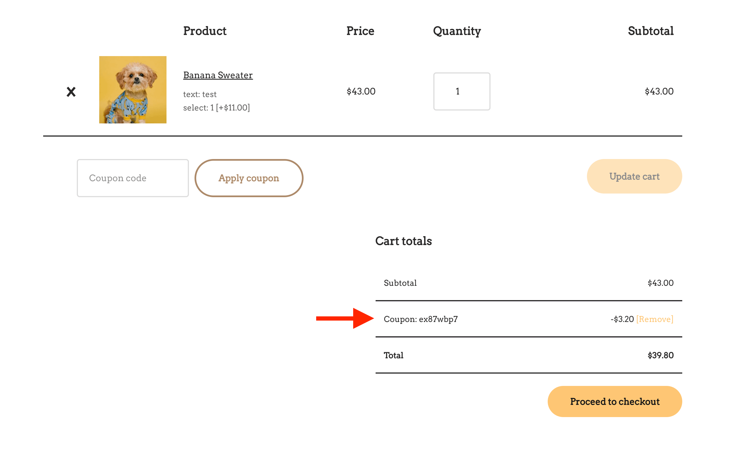Click the Subtotal column header
Image resolution: width=754 pixels, height=451 pixels.
coord(651,31)
